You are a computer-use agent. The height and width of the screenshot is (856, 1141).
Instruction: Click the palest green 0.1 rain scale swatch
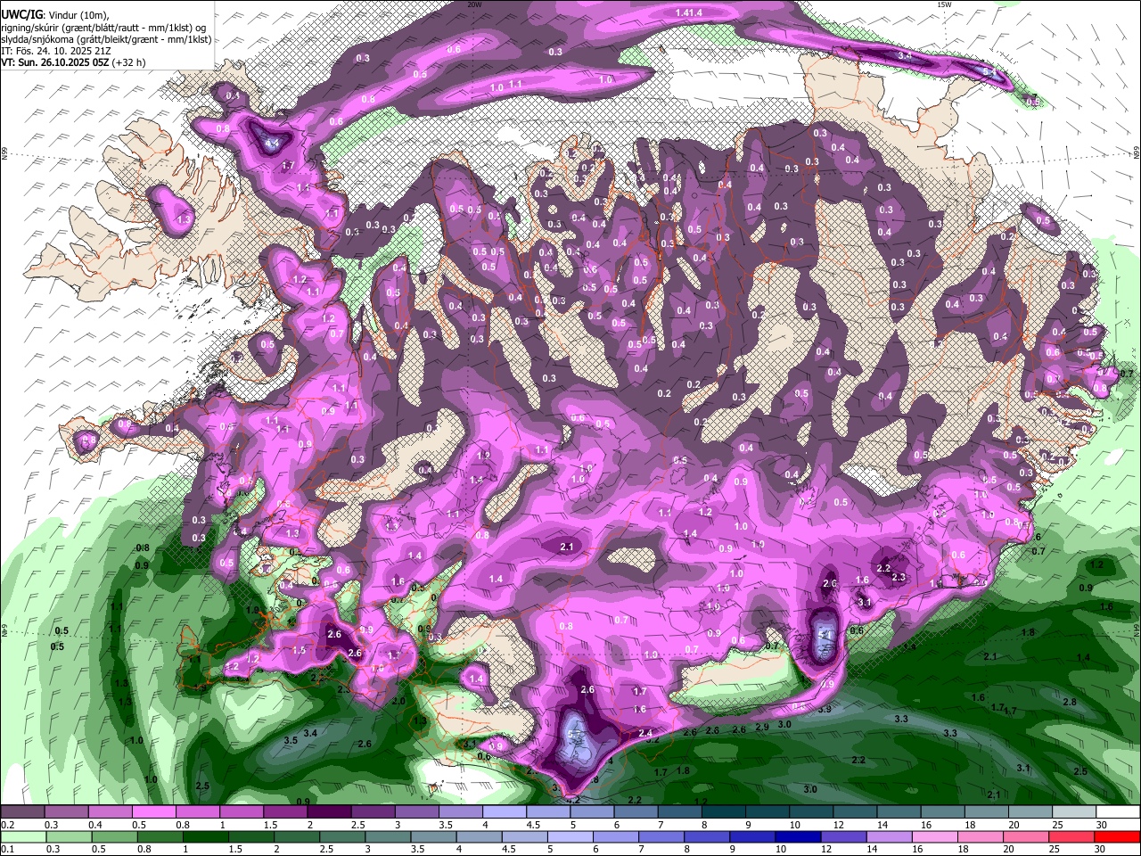(23, 837)
